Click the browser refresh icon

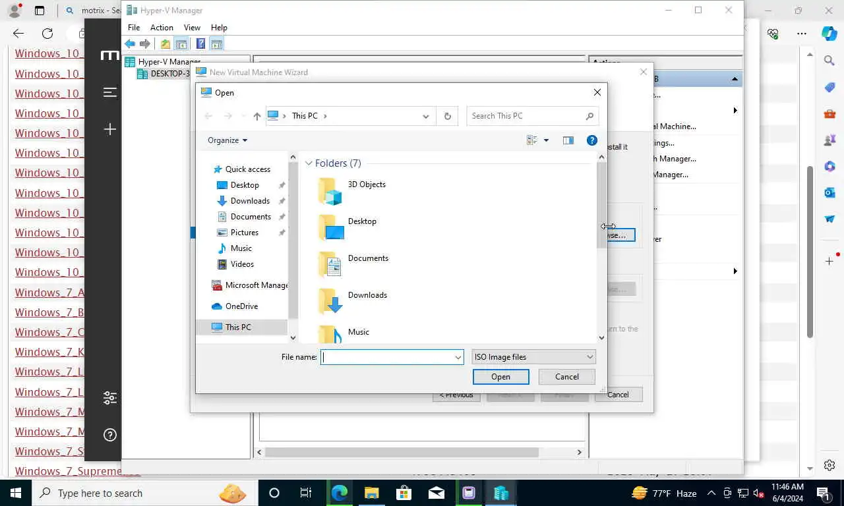click(47, 34)
